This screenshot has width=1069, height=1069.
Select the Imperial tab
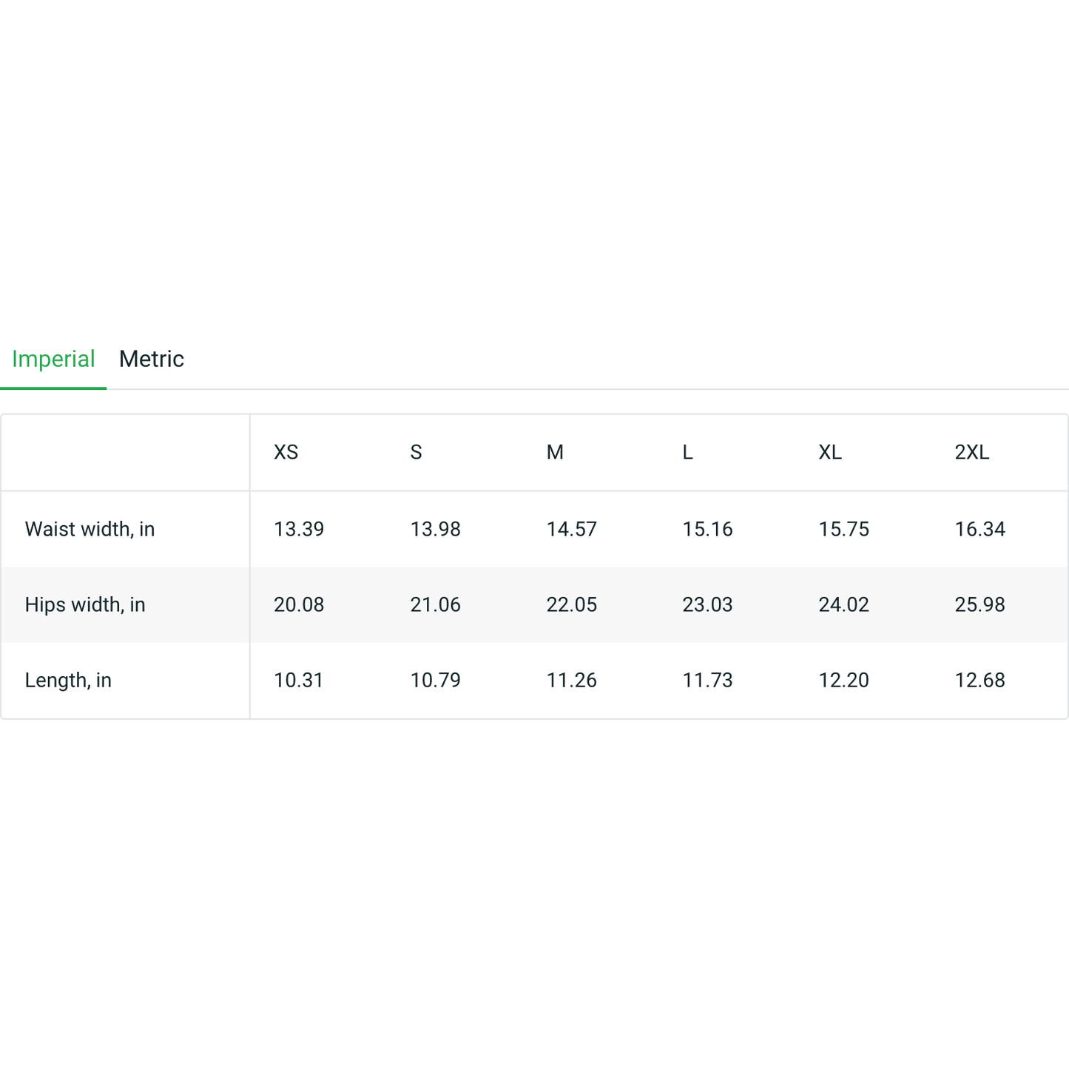(53, 359)
